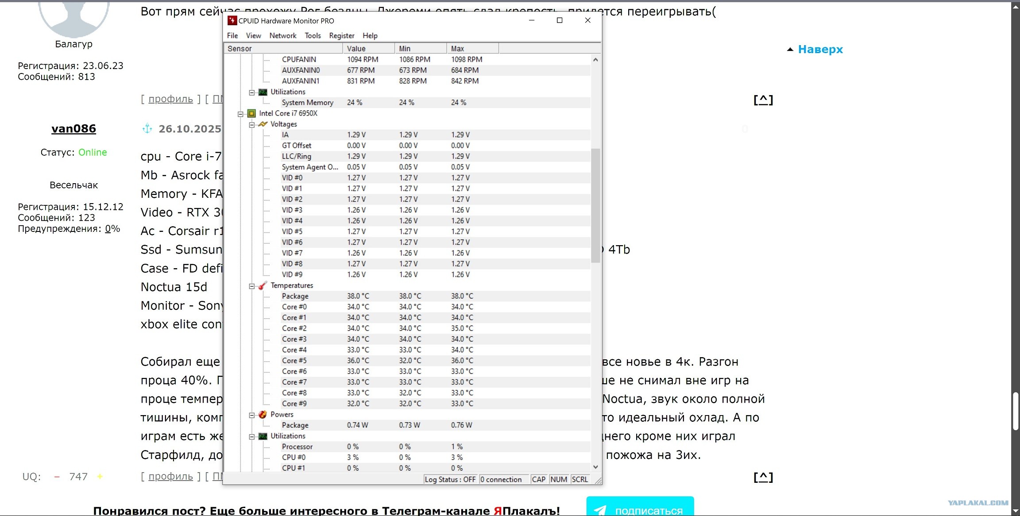This screenshot has height=516, width=1020.
Task: Click the Log Status : OFF status field
Action: click(450, 479)
